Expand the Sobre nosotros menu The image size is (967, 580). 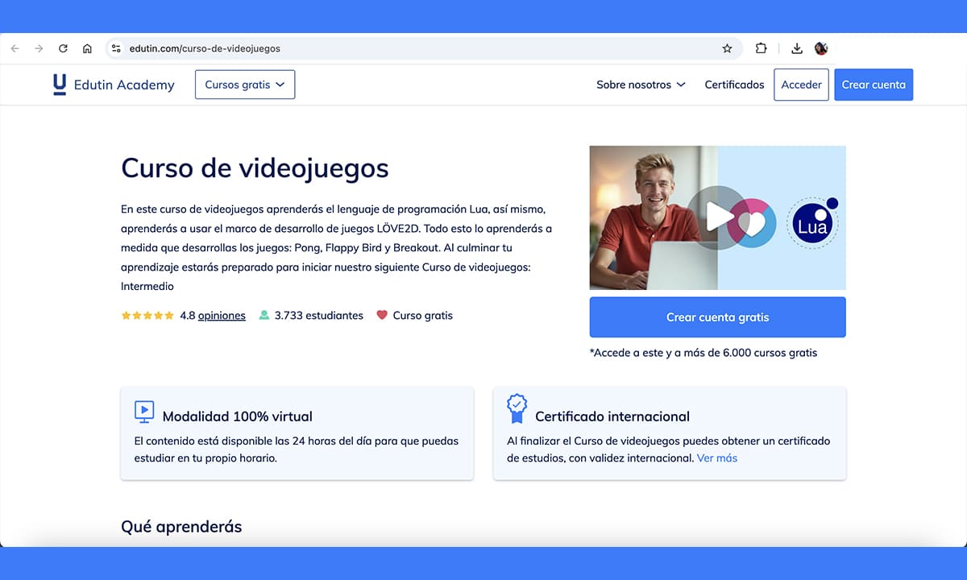(x=641, y=84)
